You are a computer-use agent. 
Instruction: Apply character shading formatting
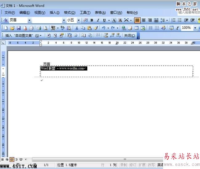click(120, 20)
